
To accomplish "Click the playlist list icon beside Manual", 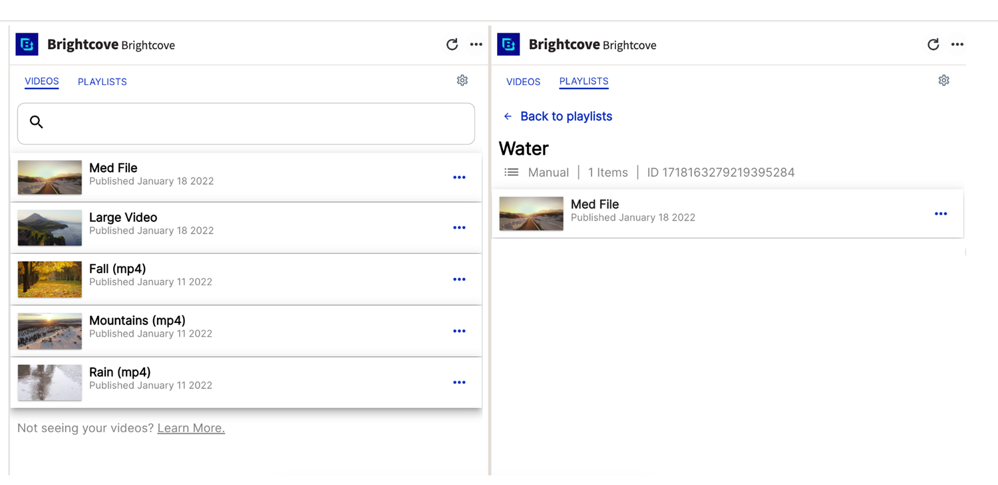I will coord(511,172).
